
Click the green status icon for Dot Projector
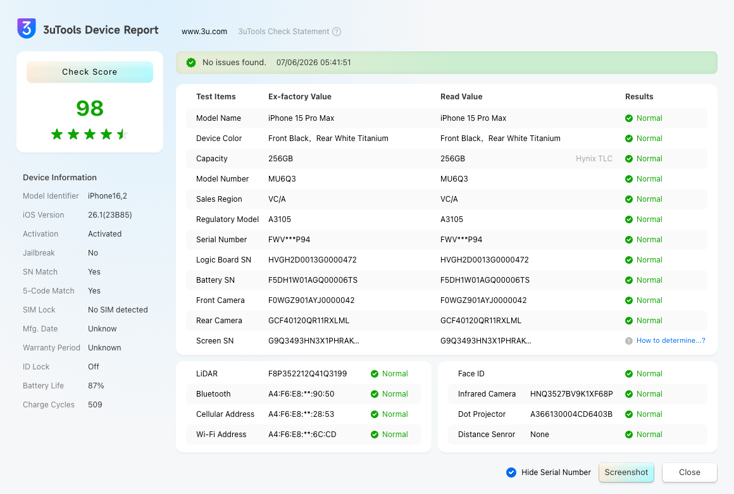(629, 414)
